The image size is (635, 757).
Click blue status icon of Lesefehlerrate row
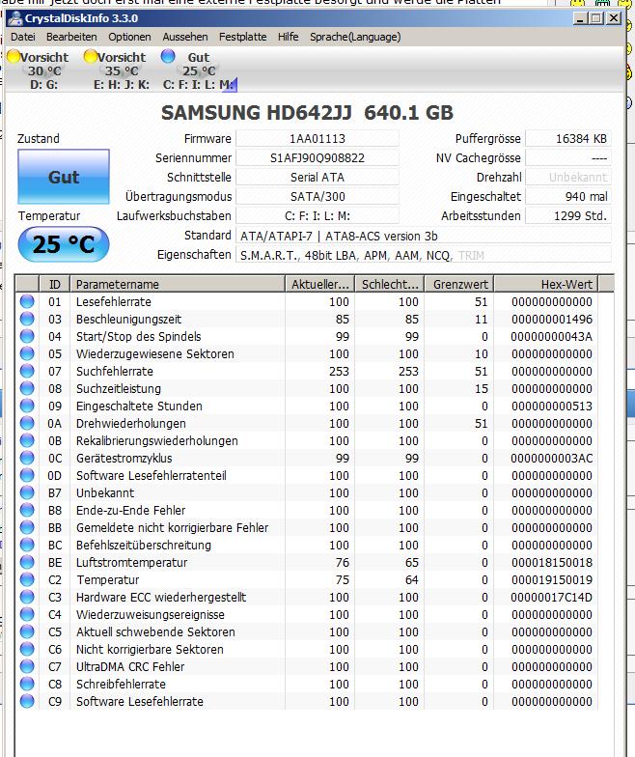coord(27,301)
